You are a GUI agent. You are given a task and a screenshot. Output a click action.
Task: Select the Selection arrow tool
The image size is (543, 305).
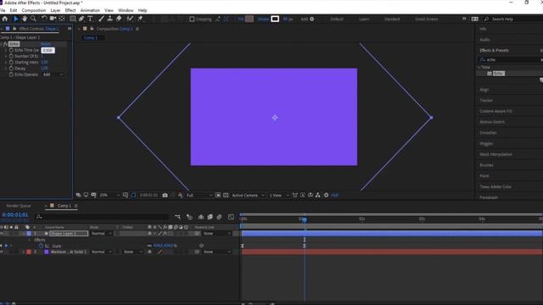point(15,19)
